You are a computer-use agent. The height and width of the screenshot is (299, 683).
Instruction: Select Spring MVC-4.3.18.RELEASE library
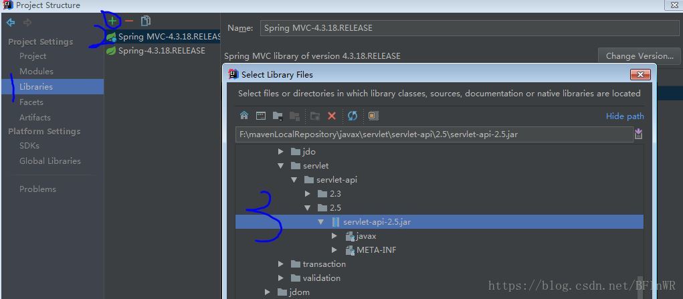click(x=163, y=37)
